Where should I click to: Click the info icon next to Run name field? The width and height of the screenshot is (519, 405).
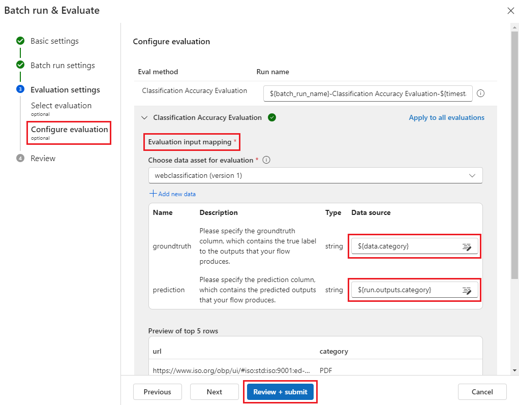click(x=480, y=94)
